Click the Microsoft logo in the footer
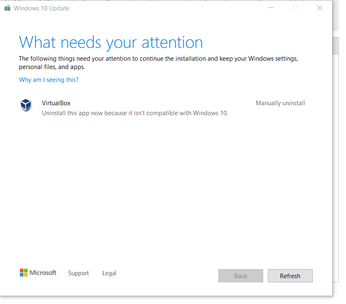 (x=38, y=273)
